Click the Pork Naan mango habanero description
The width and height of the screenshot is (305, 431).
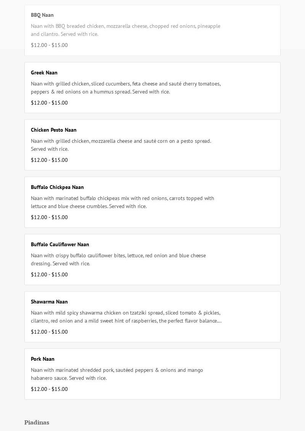pyautogui.click(x=117, y=374)
